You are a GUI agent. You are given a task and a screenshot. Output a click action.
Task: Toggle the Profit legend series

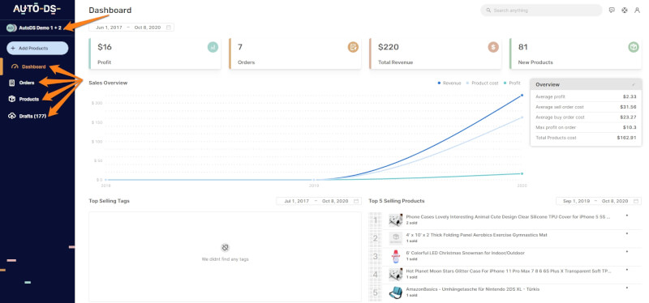(x=512, y=83)
